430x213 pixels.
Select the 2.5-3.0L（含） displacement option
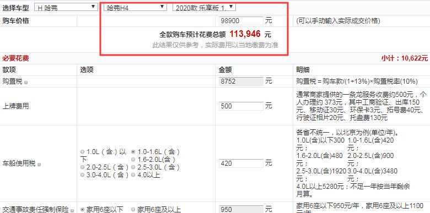pos(133,167)
